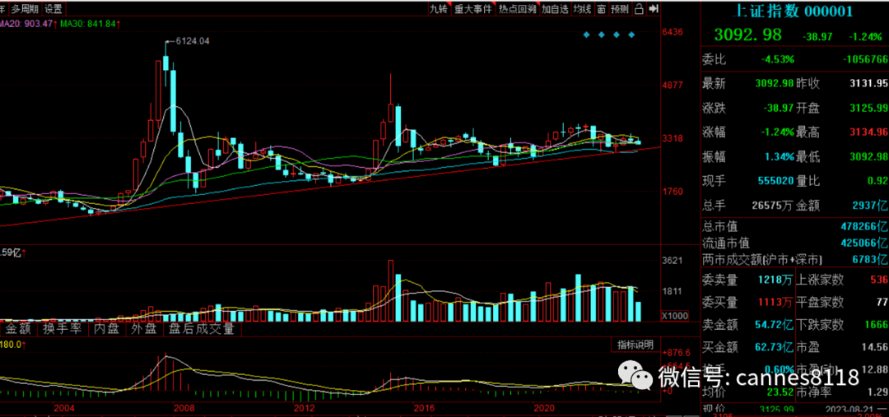The image size is (889, 417).
Task: Click the 均价 value 23.52
Action: (780, 391)
